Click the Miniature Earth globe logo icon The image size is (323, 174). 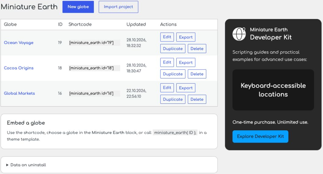[x=239, y=34]
